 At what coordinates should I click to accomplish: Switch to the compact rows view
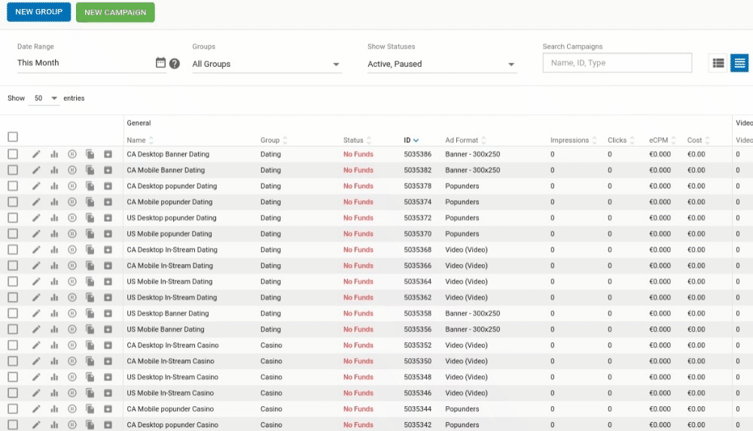coord(739,63)
